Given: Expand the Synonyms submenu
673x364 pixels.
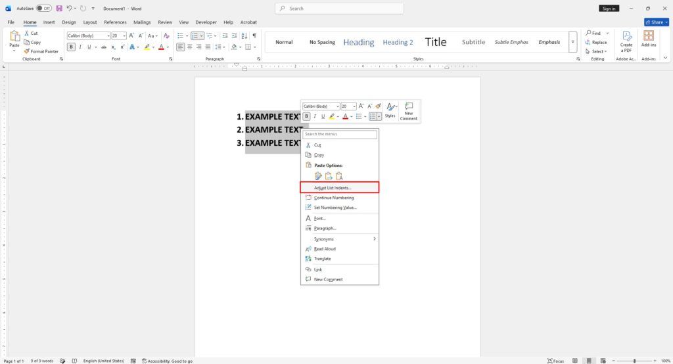Looking at the screenshot, I should tap(340, 239).
